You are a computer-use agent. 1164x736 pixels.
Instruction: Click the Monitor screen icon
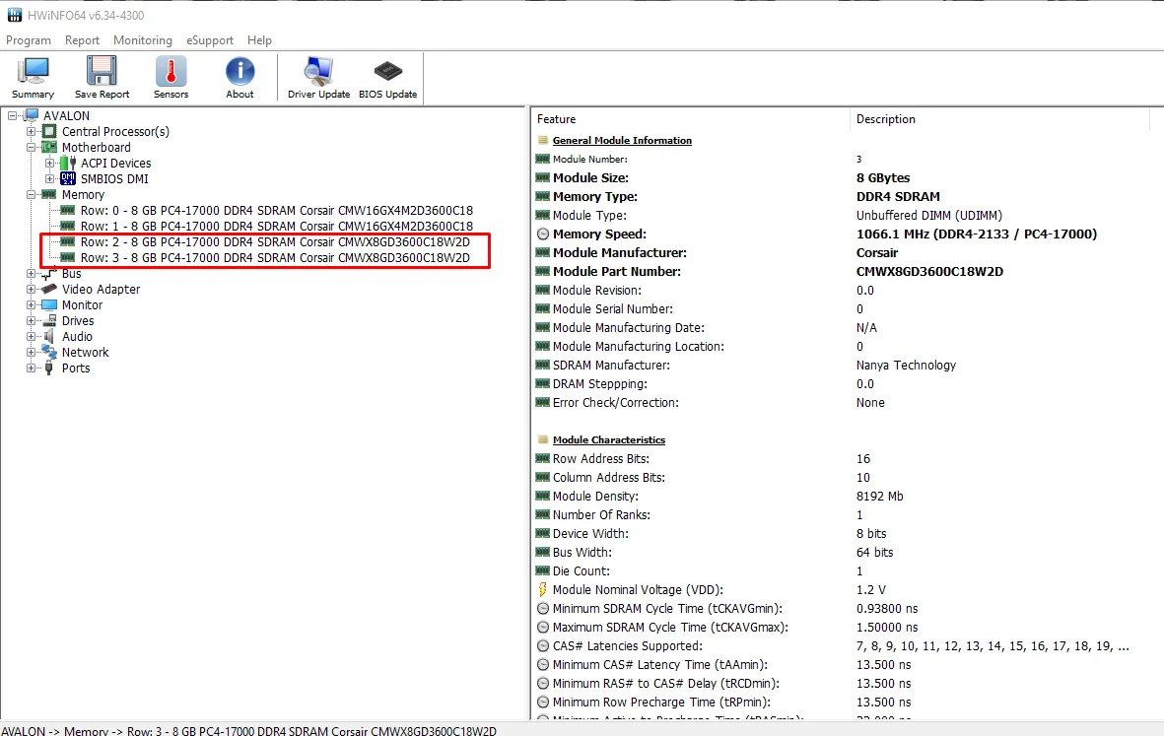[49, 304]
